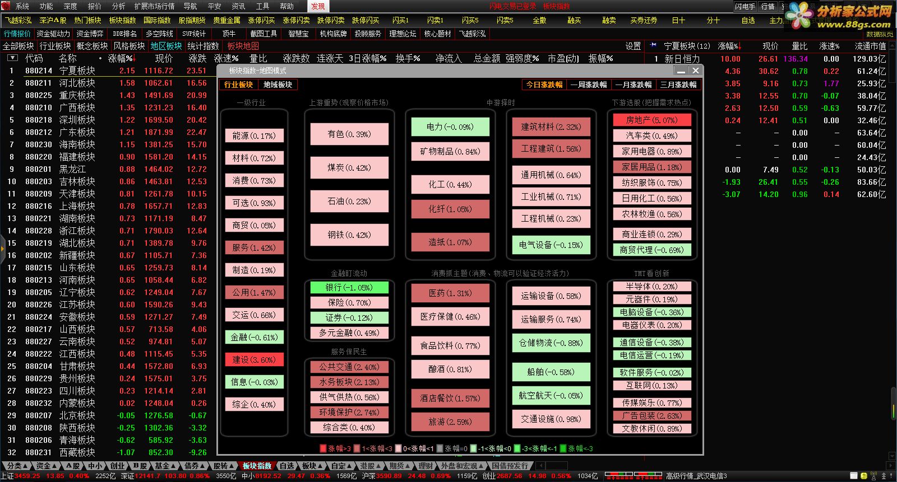This screenshot has height=482, width=897.
Task: Select the 西藏板块 row
Action: 109,452
